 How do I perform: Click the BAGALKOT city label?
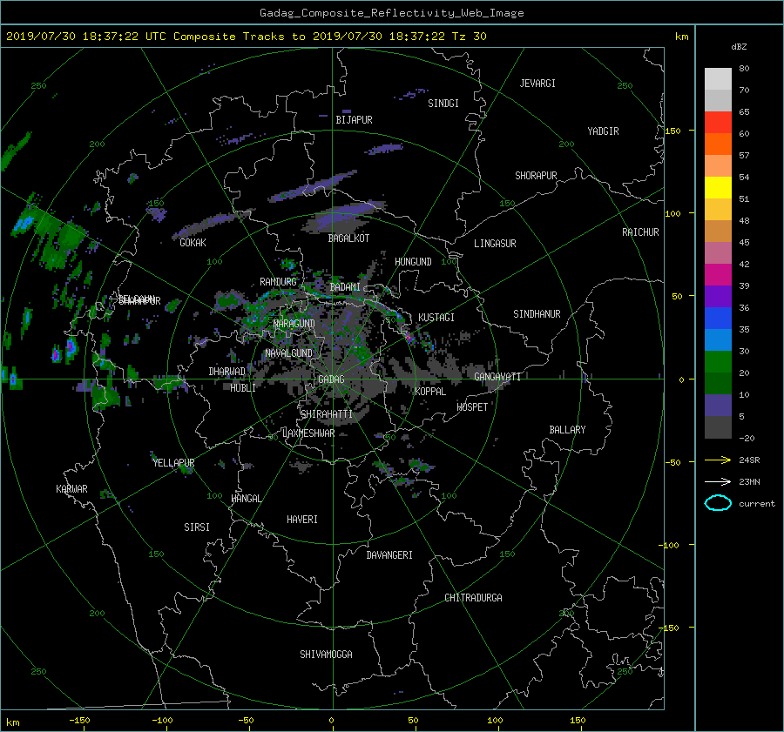coord(348,238)
